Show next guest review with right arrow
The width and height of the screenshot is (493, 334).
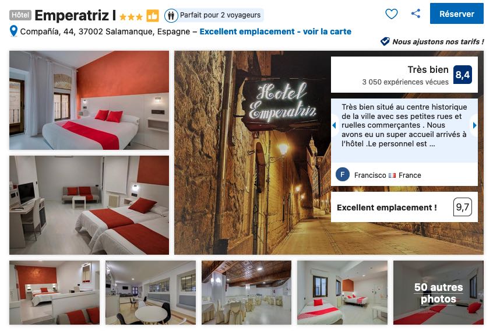474,125
